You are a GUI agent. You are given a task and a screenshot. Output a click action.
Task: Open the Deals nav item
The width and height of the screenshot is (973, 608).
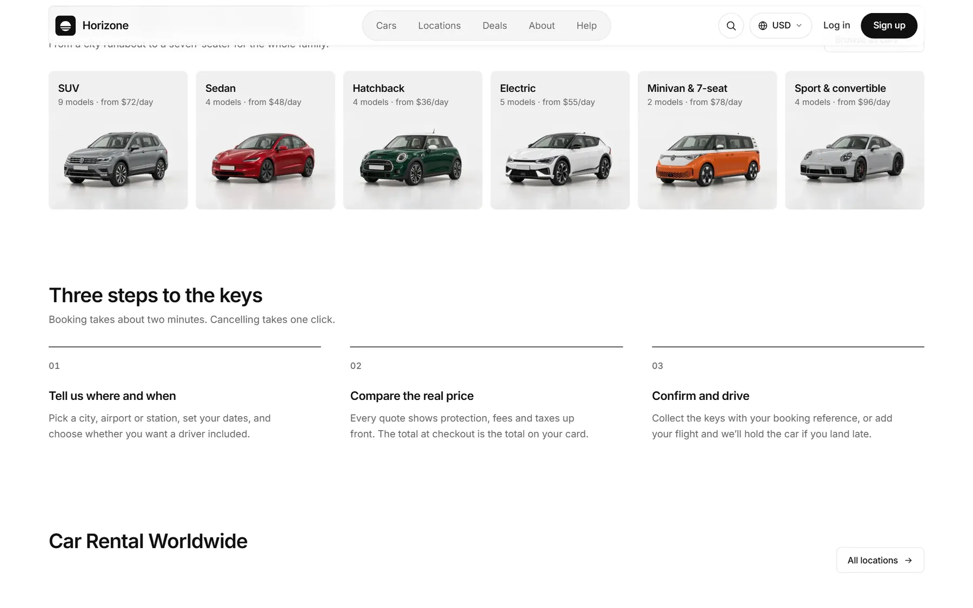(x=495, y=25)
